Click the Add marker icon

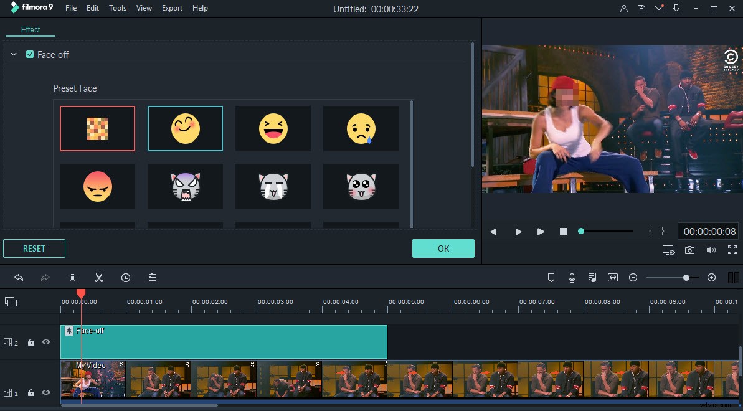pyautogui.click(x=551, y=277)
